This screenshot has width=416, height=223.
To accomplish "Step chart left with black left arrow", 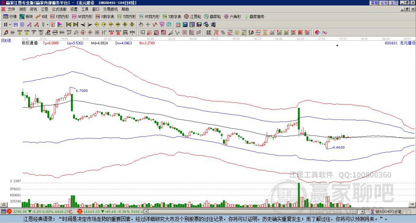I will coord(83,25).
